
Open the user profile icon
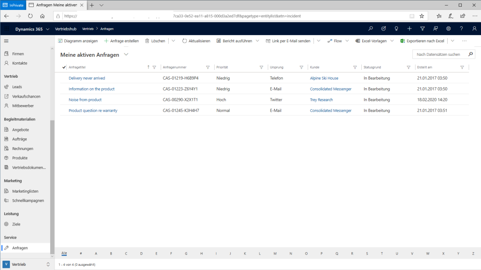[x=474, y=29]
